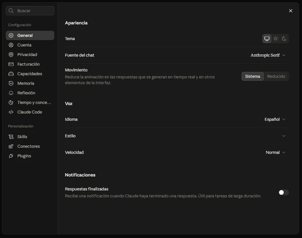Image resolution: width=302 pixels, height=238 pixels.
Task: Click the Buscar search field
Action: [x=30, y=11]
